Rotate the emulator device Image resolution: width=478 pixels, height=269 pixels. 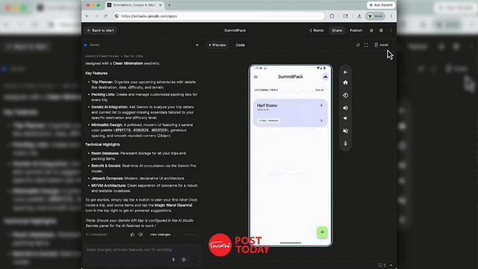point(345,95)
